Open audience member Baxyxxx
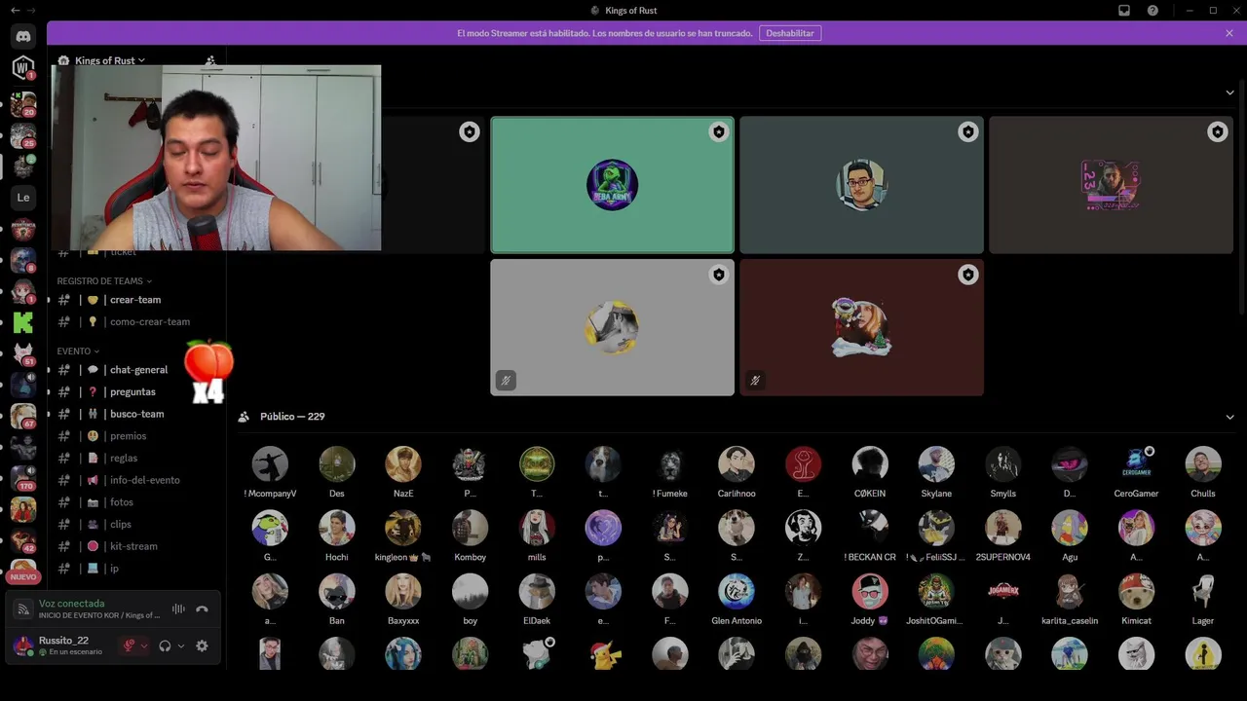The image size is (1247, 701). coord(403,598)
